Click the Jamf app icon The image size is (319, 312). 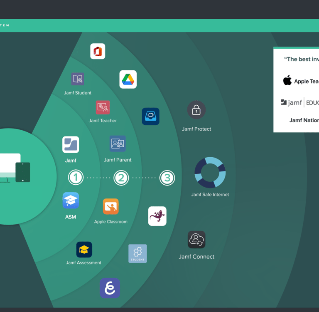(71, 144)
